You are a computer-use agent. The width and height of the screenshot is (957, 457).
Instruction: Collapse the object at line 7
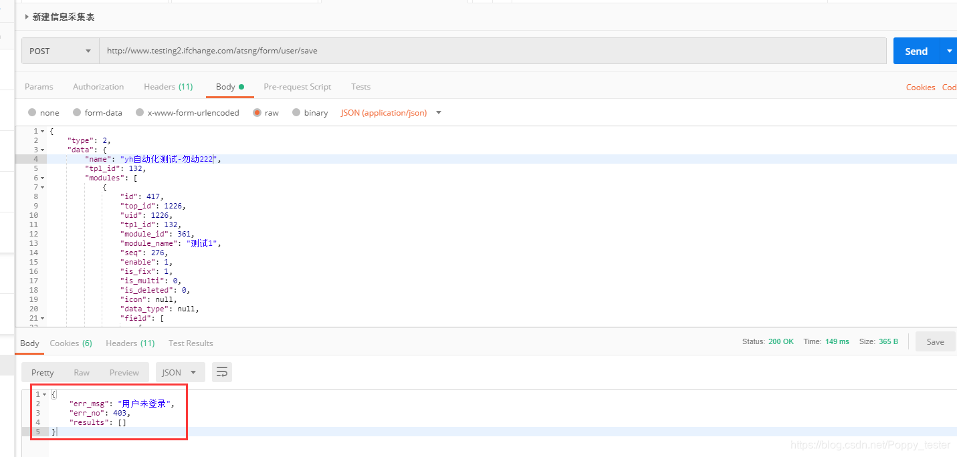pyautogui.click(x=43, y=188)
